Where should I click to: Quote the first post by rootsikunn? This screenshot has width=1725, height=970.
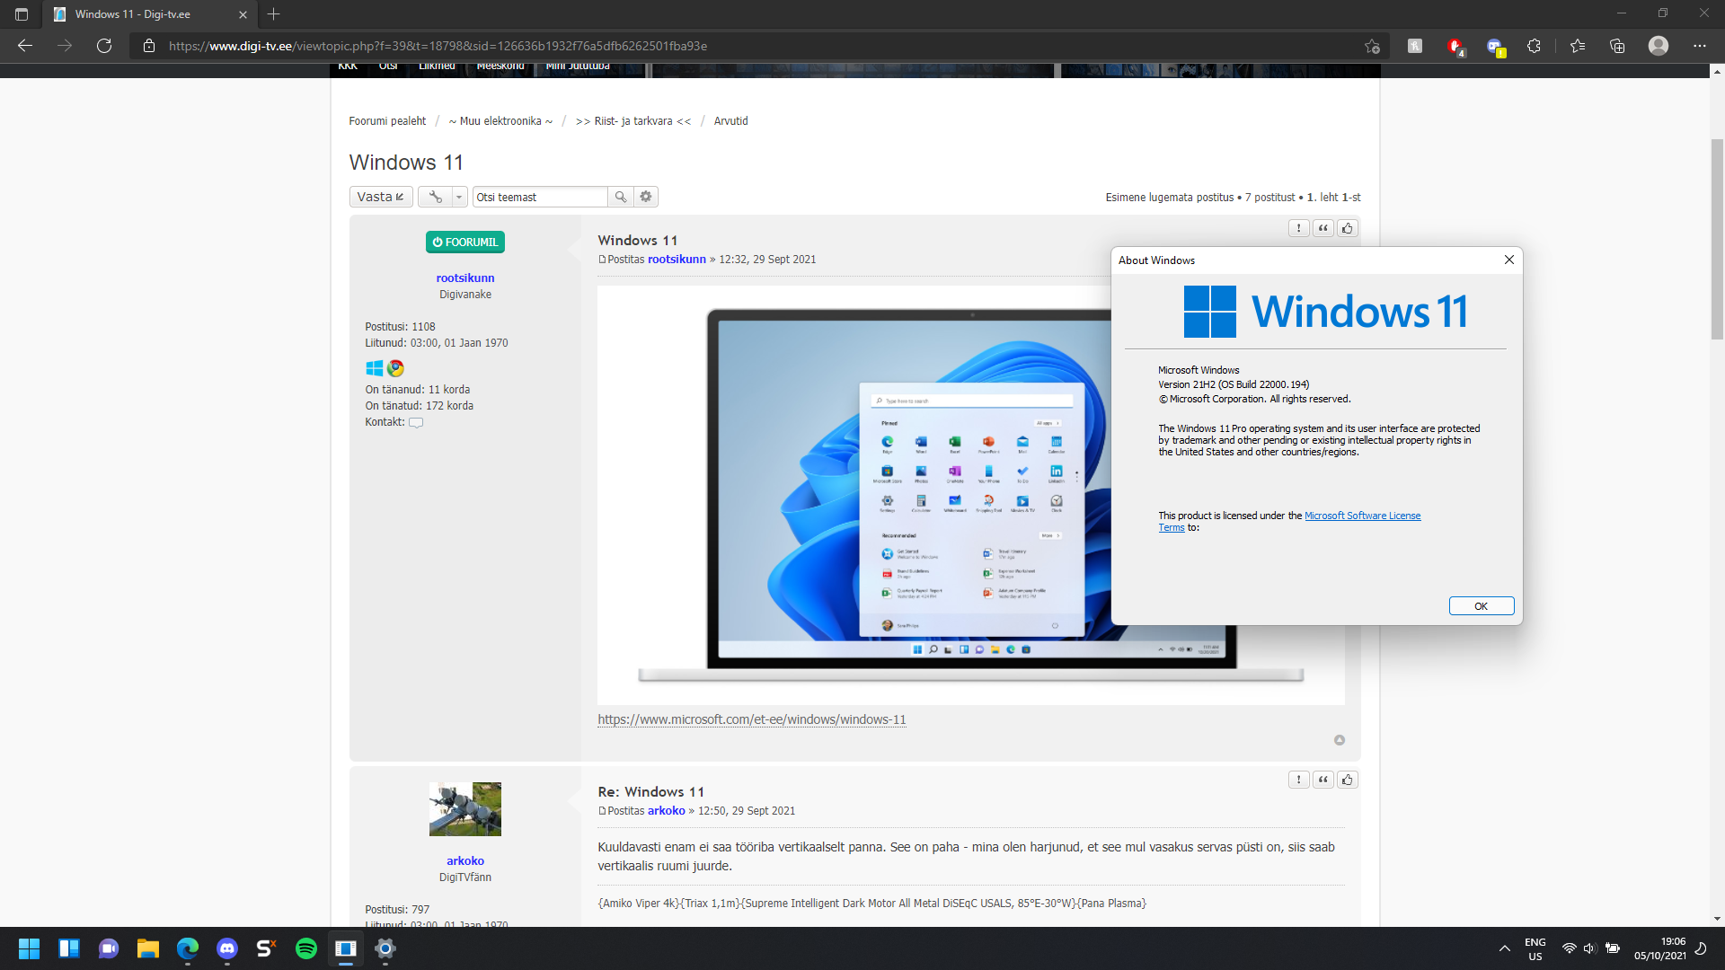pos(1322,228)
